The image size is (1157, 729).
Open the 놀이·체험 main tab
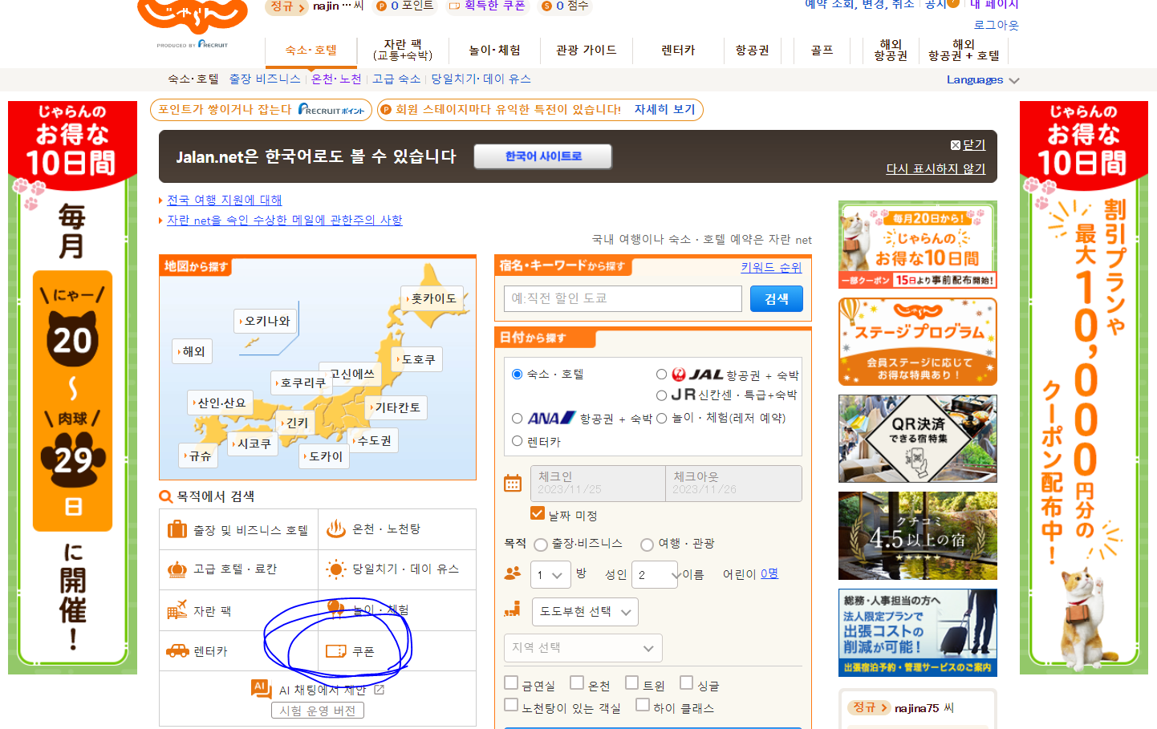[x=494, y=50]
